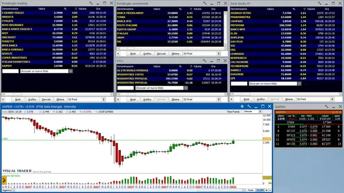Expand new-title combo arrow in Desk Studio
This screenshot has height=193, width=344.
tap(299, 83)
